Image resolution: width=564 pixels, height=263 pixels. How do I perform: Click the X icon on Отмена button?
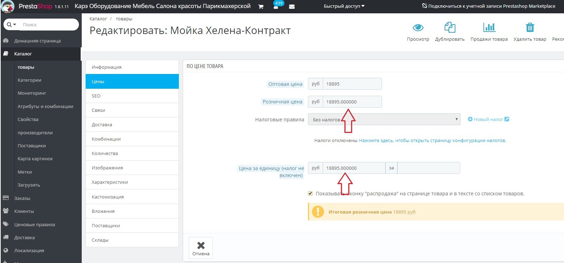pos(201,245)
